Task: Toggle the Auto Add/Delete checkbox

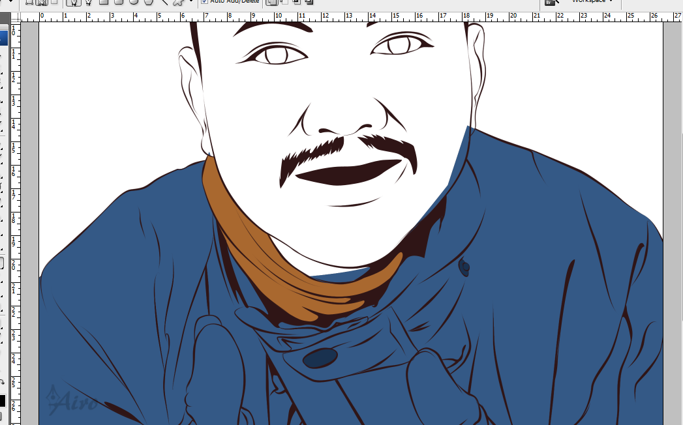Action: (x=205, y=2)
